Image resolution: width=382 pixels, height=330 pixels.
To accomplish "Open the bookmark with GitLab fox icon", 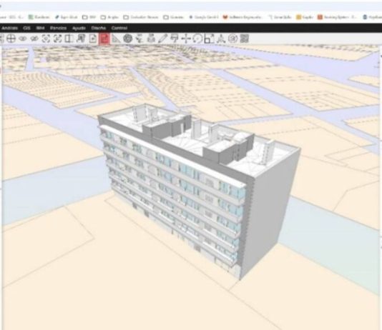I will pyautogui.click(x=243, y=17).
